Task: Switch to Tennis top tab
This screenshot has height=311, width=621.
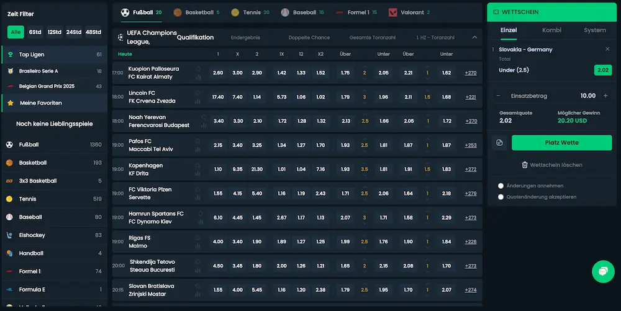Action: [250, 12]
